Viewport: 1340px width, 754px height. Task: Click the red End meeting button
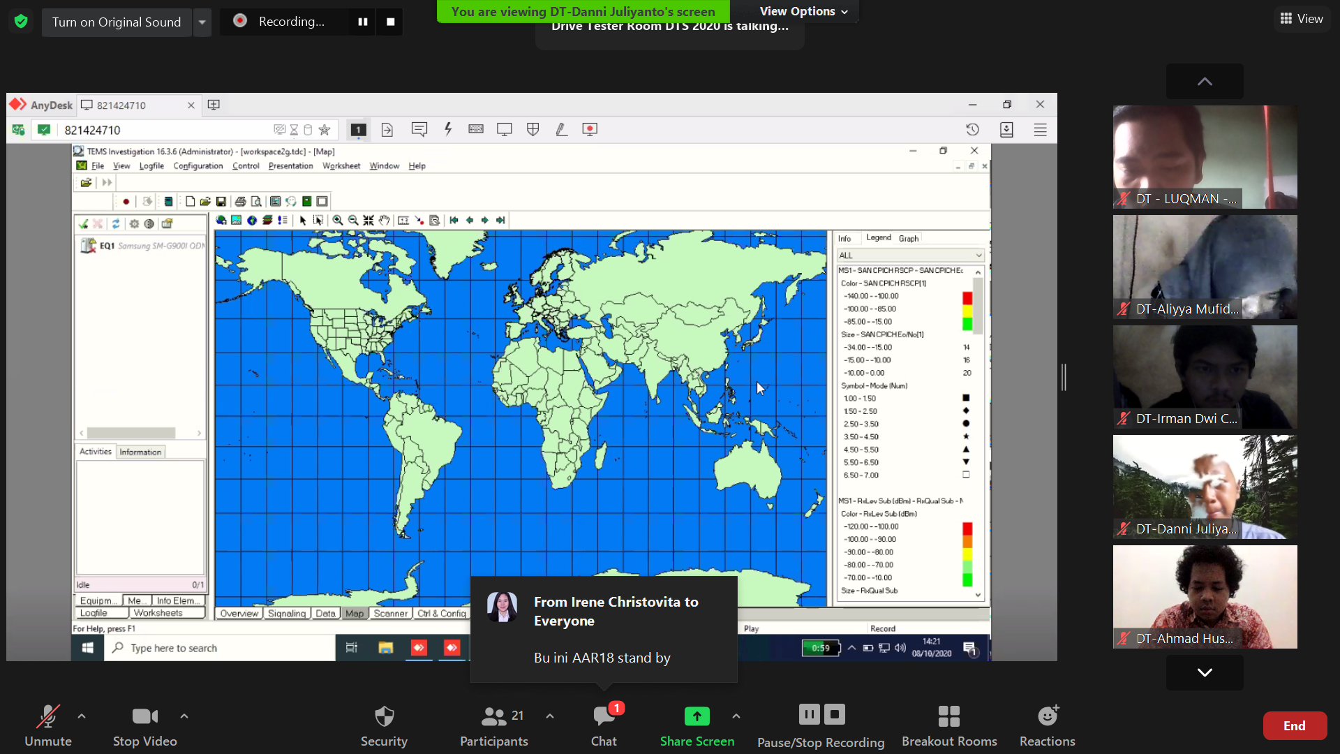(1294, 725)
